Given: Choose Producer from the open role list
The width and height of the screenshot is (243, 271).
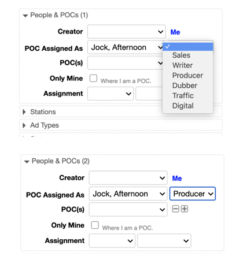Looking at the screenshot, I should tap(187, 76).
